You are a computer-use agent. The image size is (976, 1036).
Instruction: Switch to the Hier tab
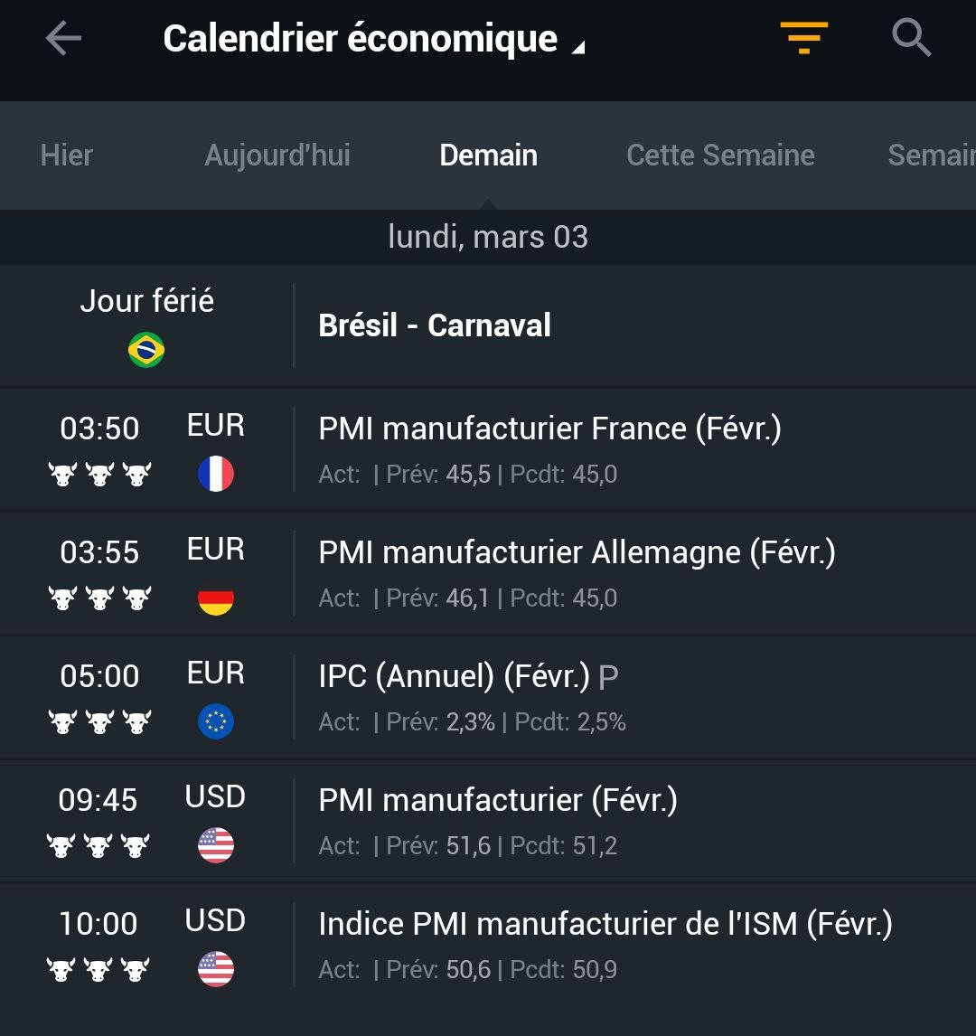67,155
